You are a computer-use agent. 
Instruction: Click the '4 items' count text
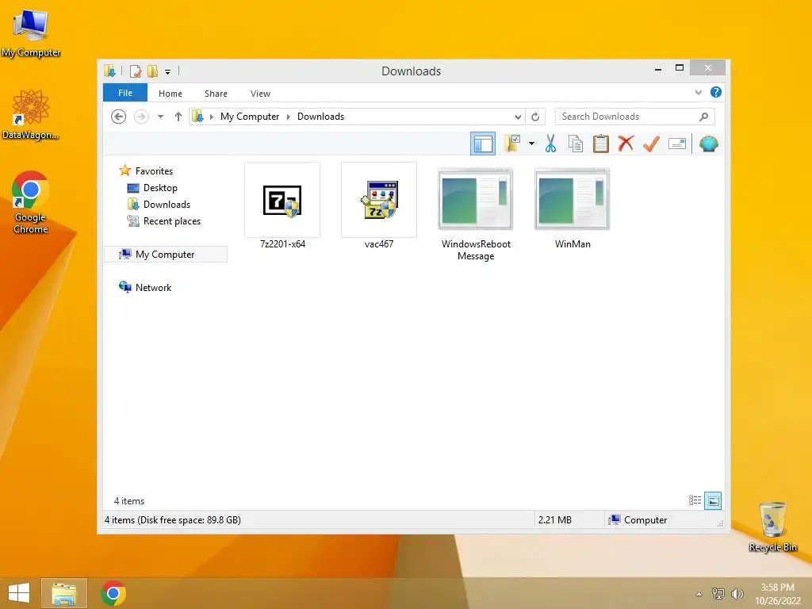tap(129, 501)
